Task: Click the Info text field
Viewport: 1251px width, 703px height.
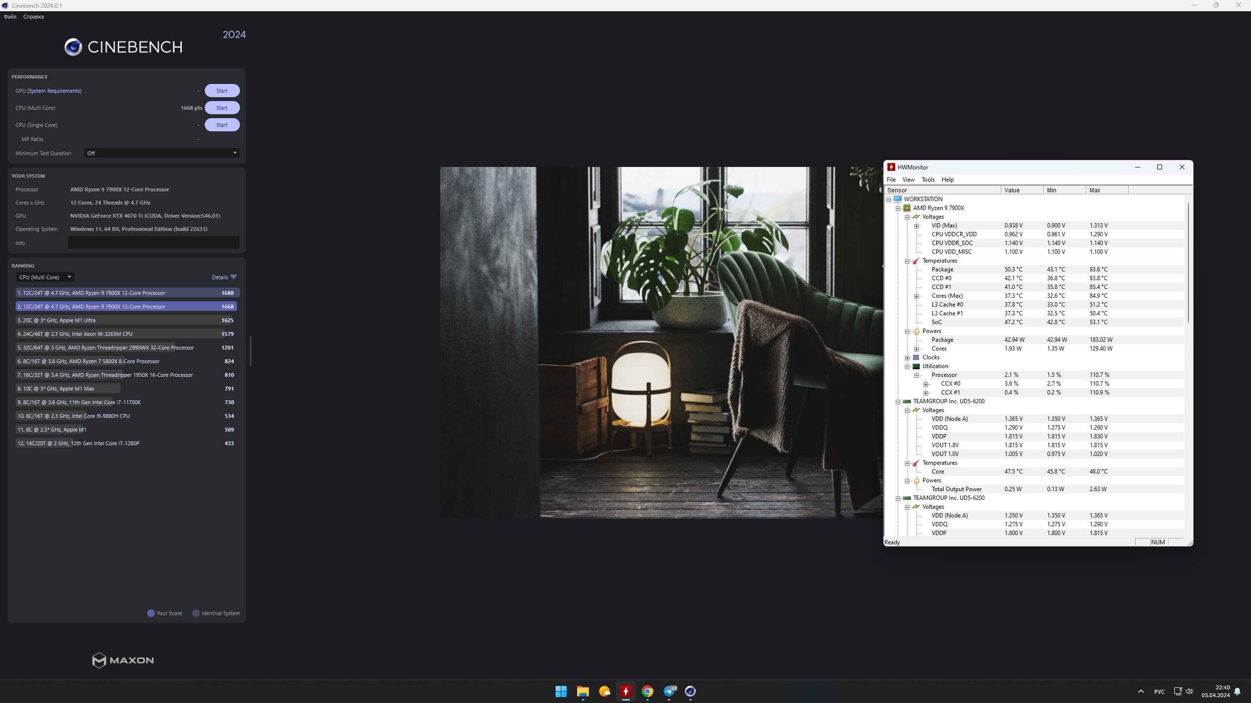Action: 153,243
